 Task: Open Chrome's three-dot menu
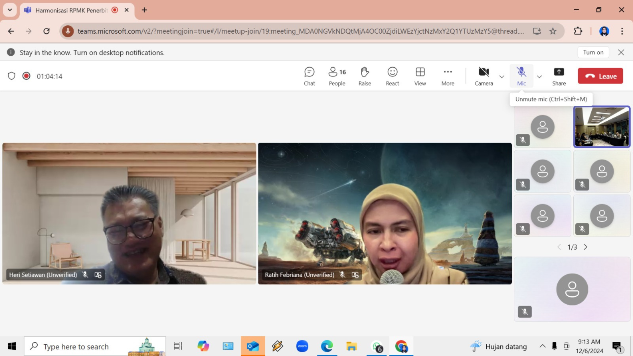pos(622,31)
